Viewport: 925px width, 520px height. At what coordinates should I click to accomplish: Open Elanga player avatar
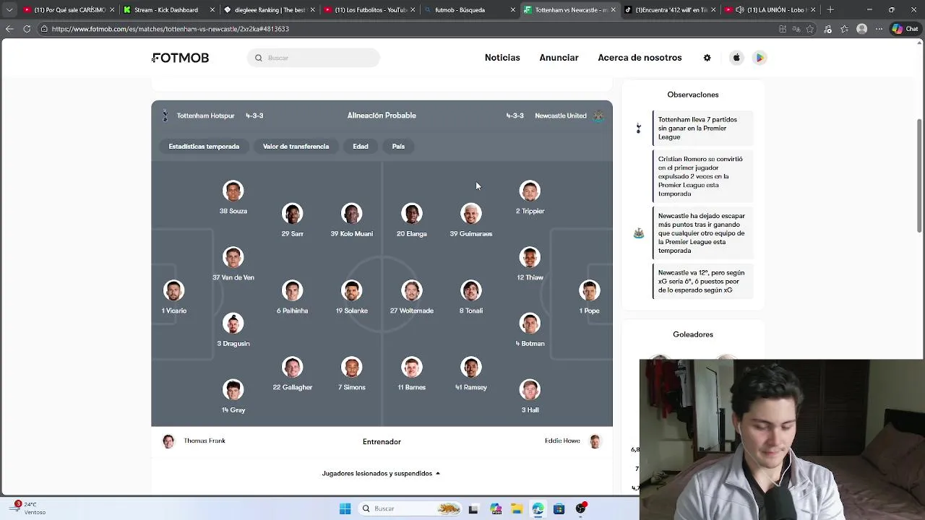(x=411, y=214)
